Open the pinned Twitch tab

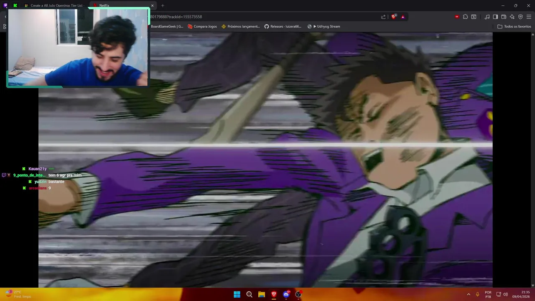[5, 5]
